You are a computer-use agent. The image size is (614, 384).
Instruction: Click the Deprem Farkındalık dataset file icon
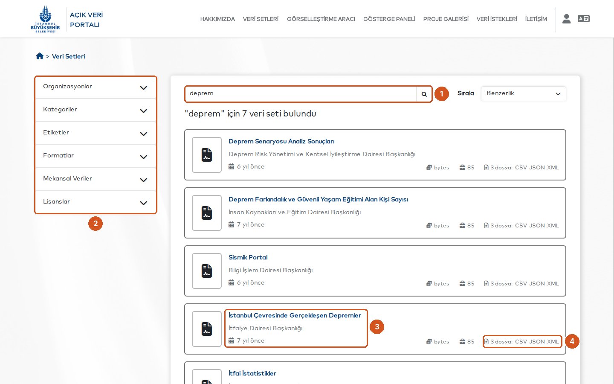pyautogui.click(x=207, y=213)
